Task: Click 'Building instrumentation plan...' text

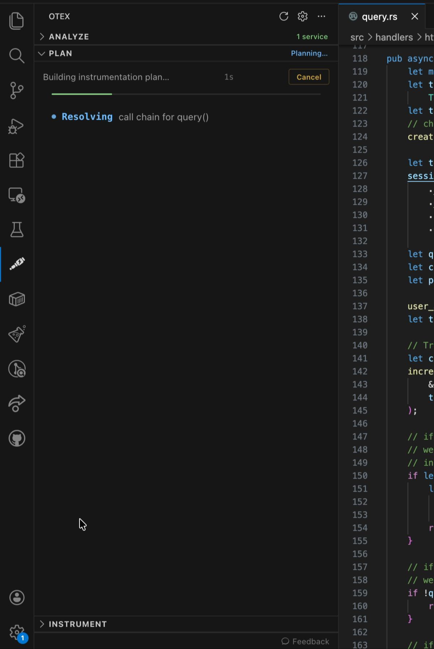Action: click(x=106, y=77)
